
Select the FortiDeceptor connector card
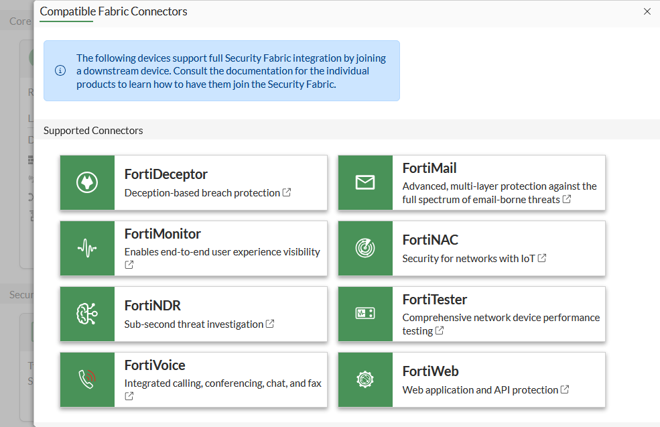(192, 182)
